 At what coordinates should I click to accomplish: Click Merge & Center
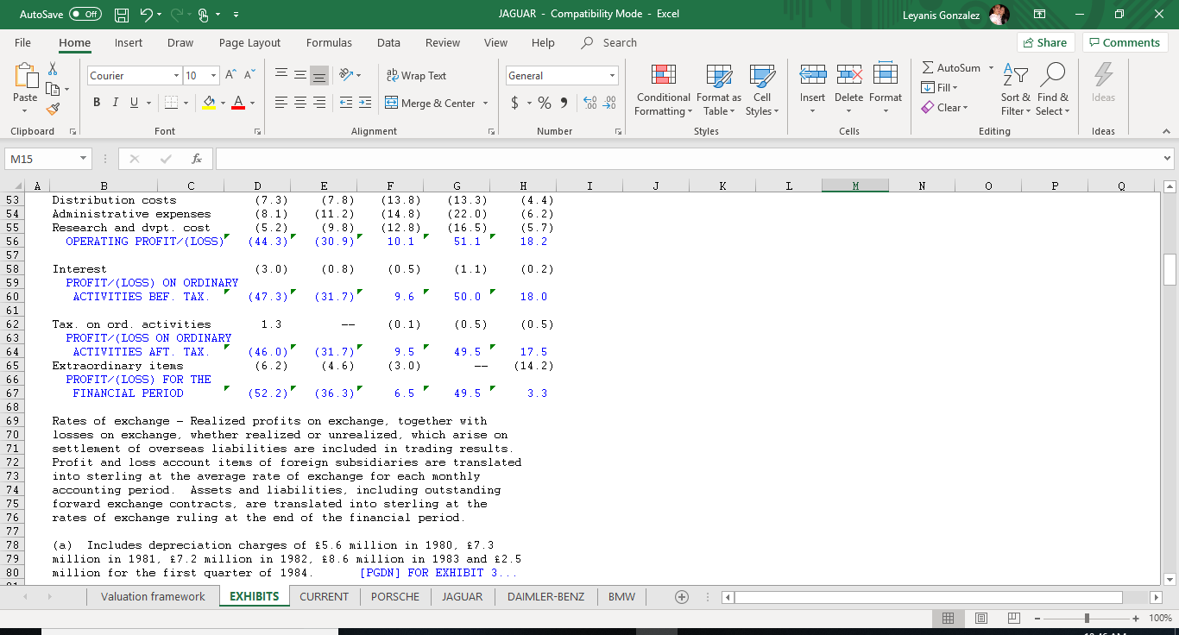pos(431,103)
